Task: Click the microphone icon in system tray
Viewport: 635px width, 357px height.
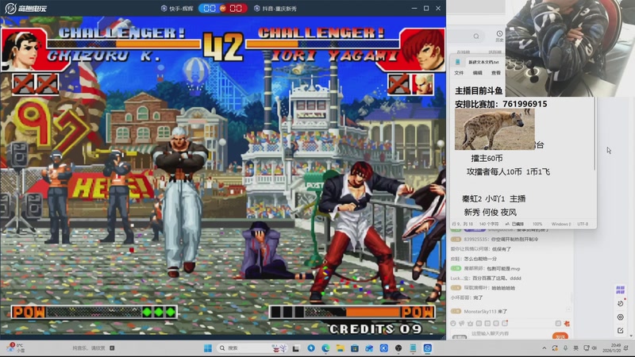Action: click(x=565, y=348)
